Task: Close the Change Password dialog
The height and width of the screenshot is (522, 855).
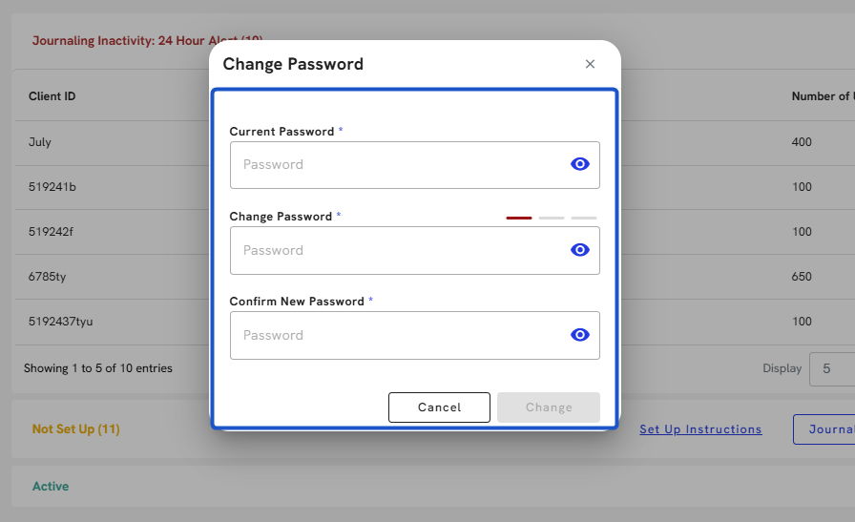Action: point(590,64)
